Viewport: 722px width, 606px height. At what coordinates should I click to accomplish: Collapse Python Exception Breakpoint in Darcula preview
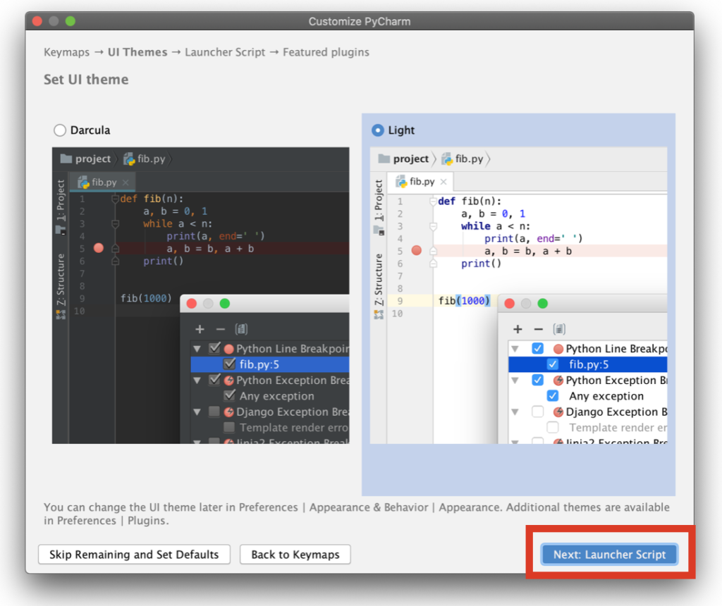click(x=197, y=381)
